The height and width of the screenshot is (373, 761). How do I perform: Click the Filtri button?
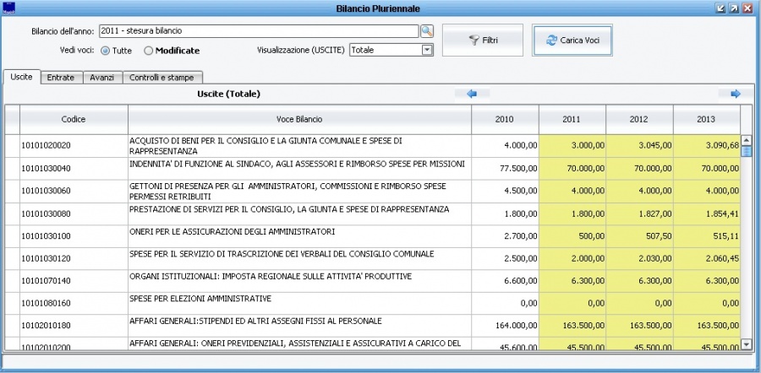click(483, 41)
